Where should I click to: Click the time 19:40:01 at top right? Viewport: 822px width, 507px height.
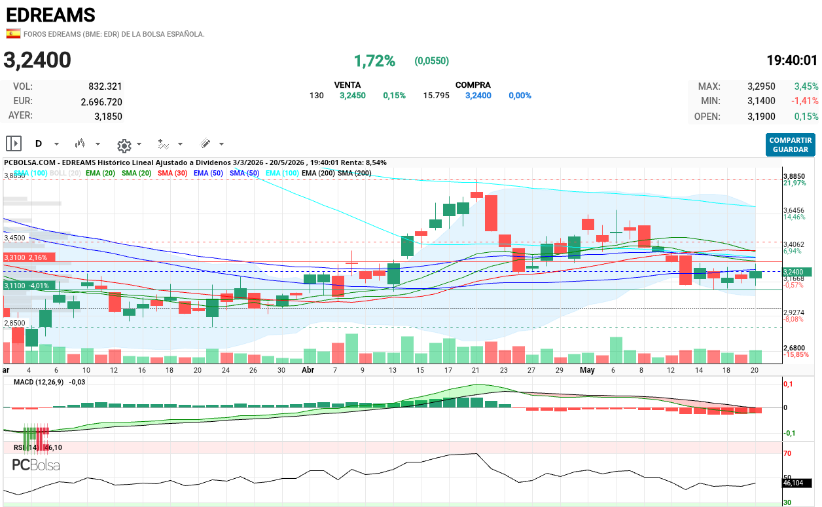pyautogui.click(x=793, y=61)
